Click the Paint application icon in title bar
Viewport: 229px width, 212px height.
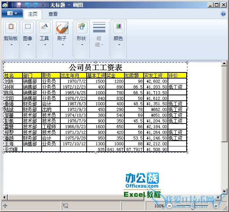tap(5, 5)
